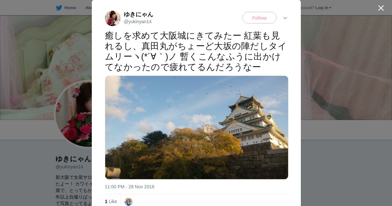Follow user ゆきにゃん
This screenshot has height=206, width=392.
tap(259, 18)
